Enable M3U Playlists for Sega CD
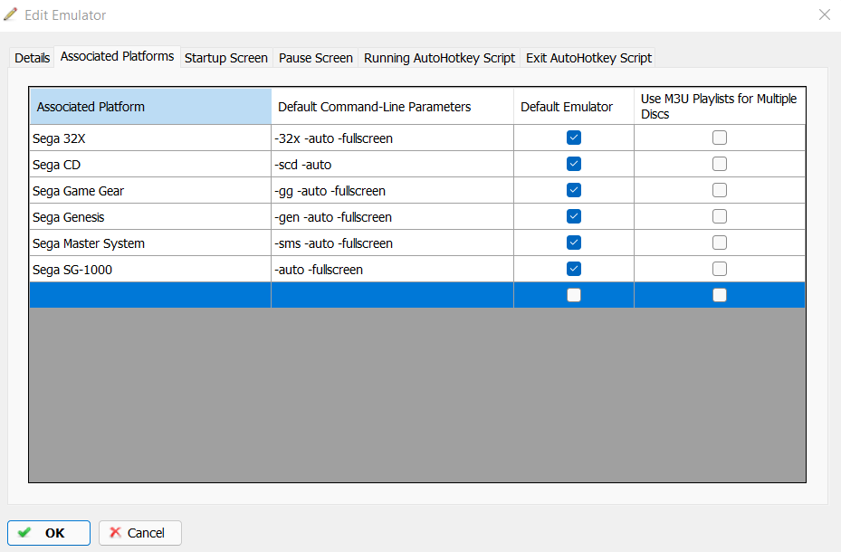841x552 pixels. click(720, 164)
